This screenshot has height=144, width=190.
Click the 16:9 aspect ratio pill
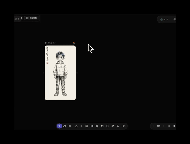pos(17,19)
